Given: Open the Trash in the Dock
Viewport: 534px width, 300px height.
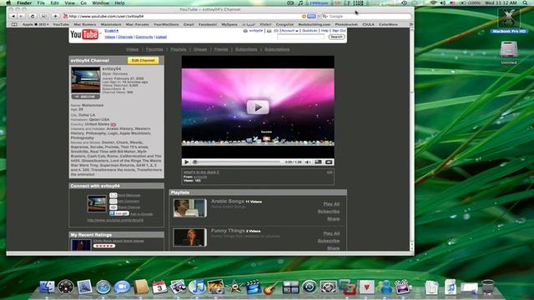Looking at the screenshot, I should [x=488, y=287].
